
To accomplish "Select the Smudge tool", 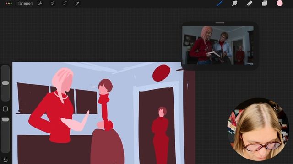I will (x=234, y=3).
